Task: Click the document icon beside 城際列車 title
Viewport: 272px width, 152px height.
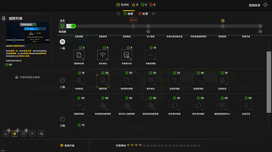Action: click(x=4, y=18)
